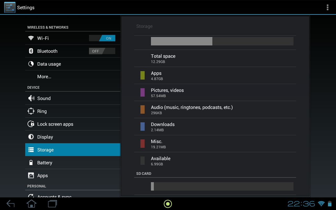Tap the Ring dotted-circle icon
This screenshot has width=336, height=210.
coord(31,111)
